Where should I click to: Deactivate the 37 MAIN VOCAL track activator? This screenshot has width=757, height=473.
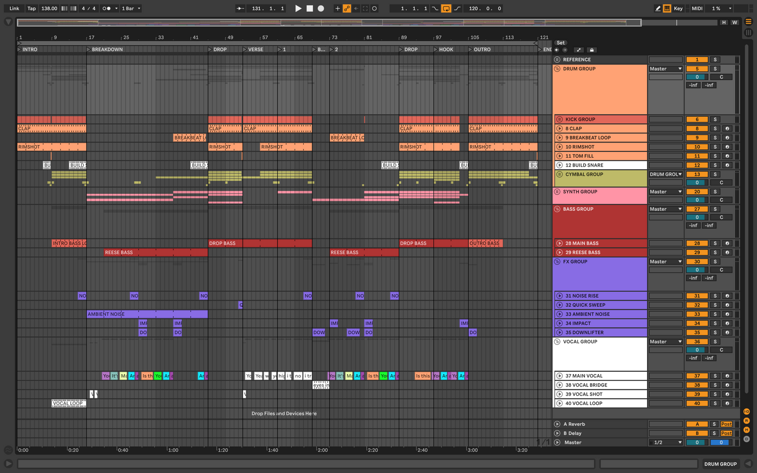(x=697, y=376)
